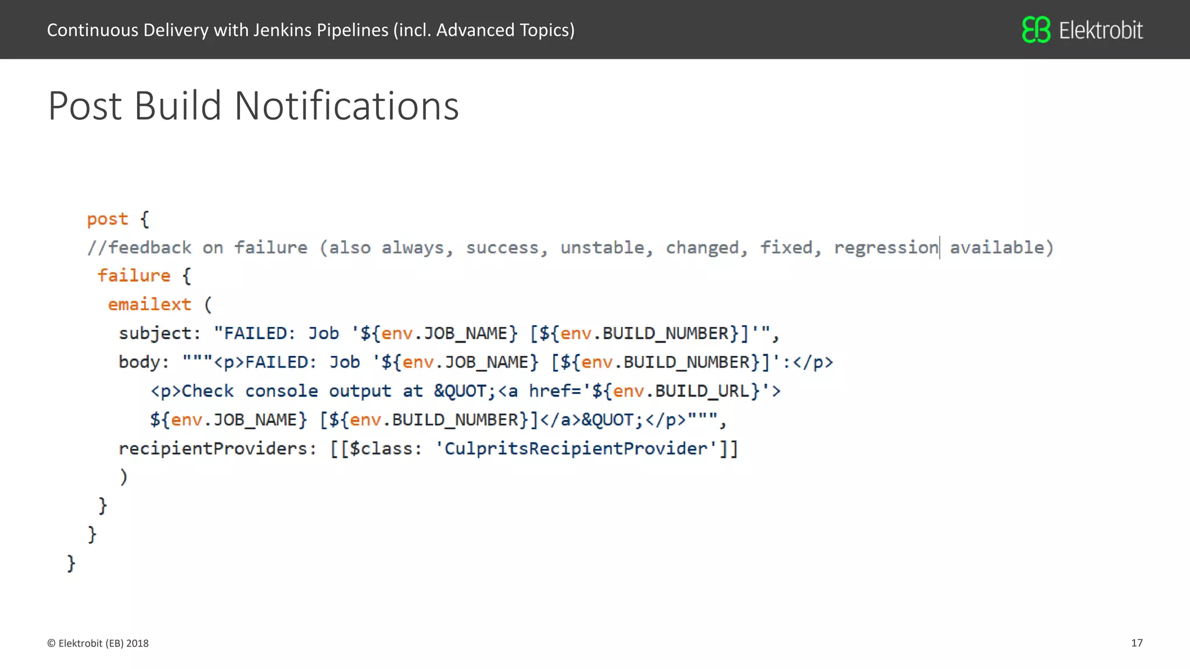The width and height of the screenshot is (1190, 669).
Task: Click 'CulpritsRecipientProvider' class name
Action: click(x=575, y=448)
